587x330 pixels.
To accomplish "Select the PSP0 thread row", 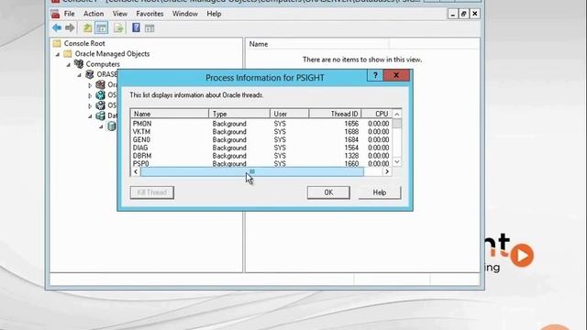I will pos(261,163).
